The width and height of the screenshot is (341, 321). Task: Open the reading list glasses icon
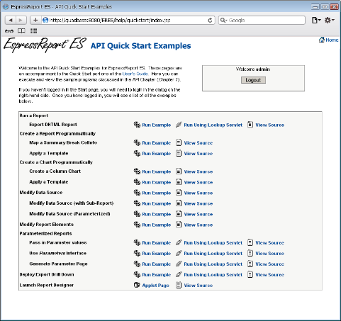point(9,31)
